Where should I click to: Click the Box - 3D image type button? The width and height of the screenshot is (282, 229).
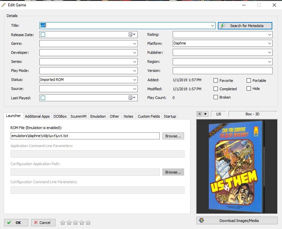[x=253, y=114]
